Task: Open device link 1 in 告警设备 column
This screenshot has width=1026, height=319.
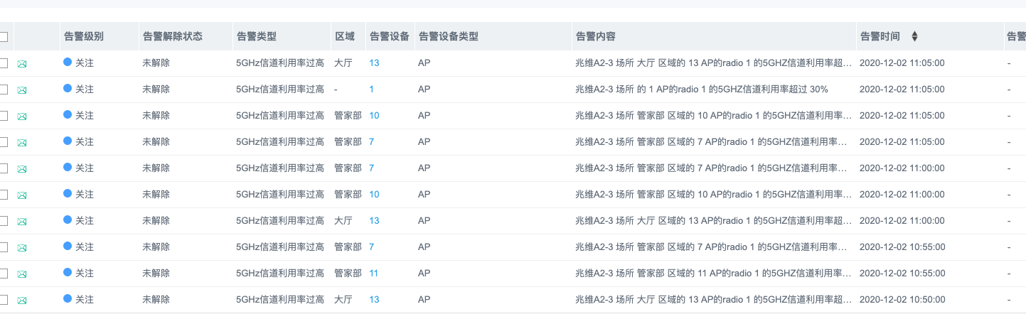Action: click(371, 89)
